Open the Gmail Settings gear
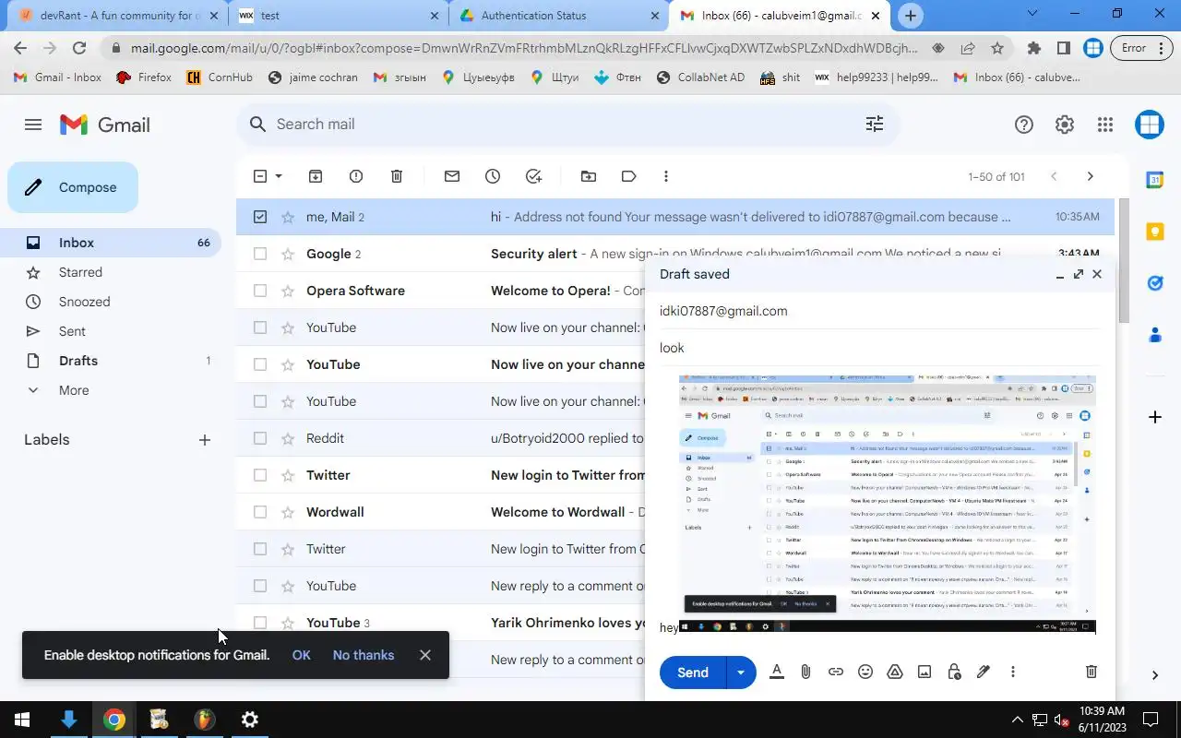The image size is (1181, 738). 1065,125
